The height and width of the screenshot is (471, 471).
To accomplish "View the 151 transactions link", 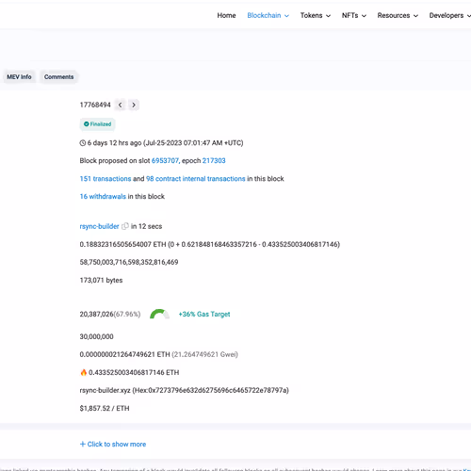I will (106, 179).
